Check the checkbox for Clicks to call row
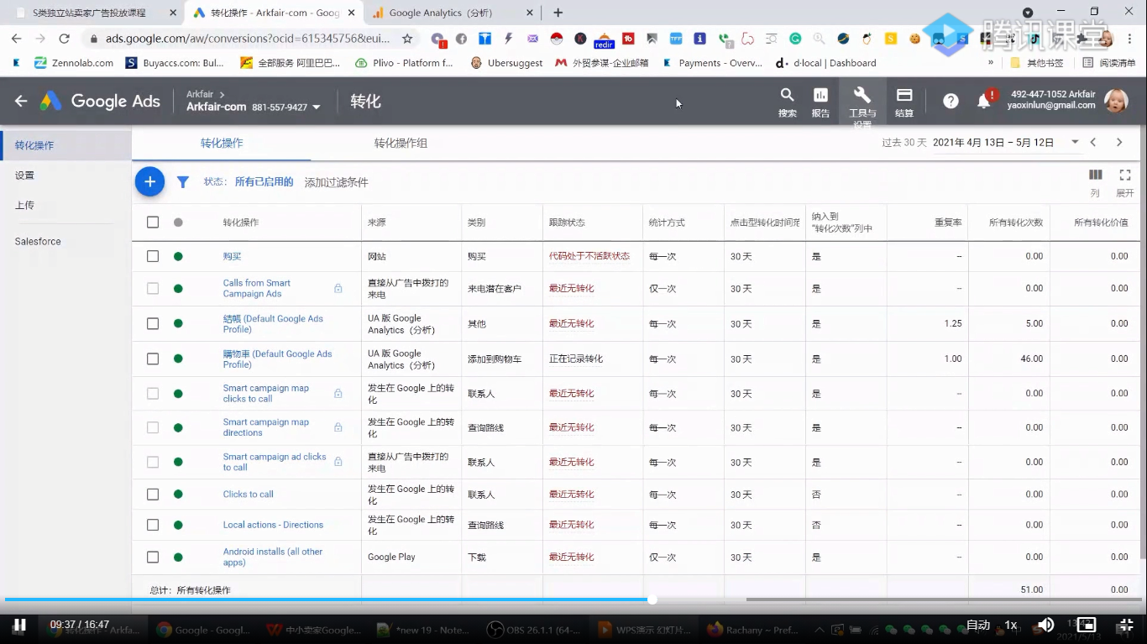 tap(152, 494)
